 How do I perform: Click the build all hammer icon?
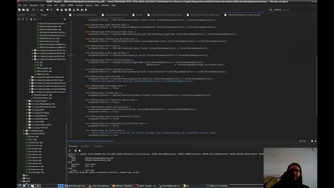coord(66,10)
